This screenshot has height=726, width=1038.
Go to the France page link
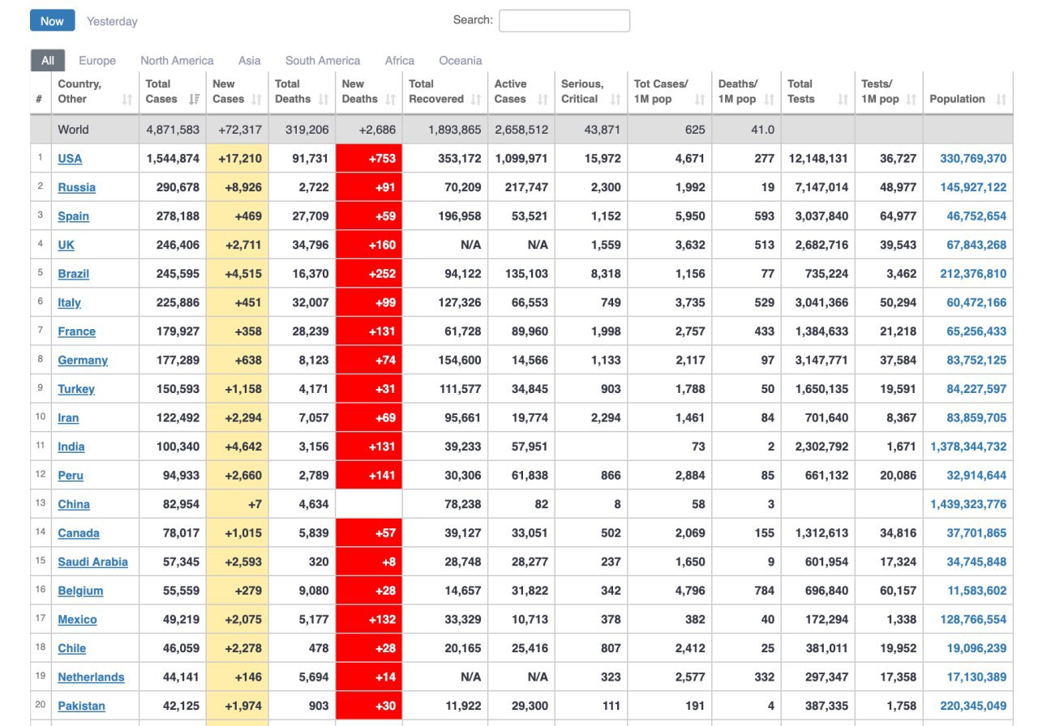(x=76, y=331)
